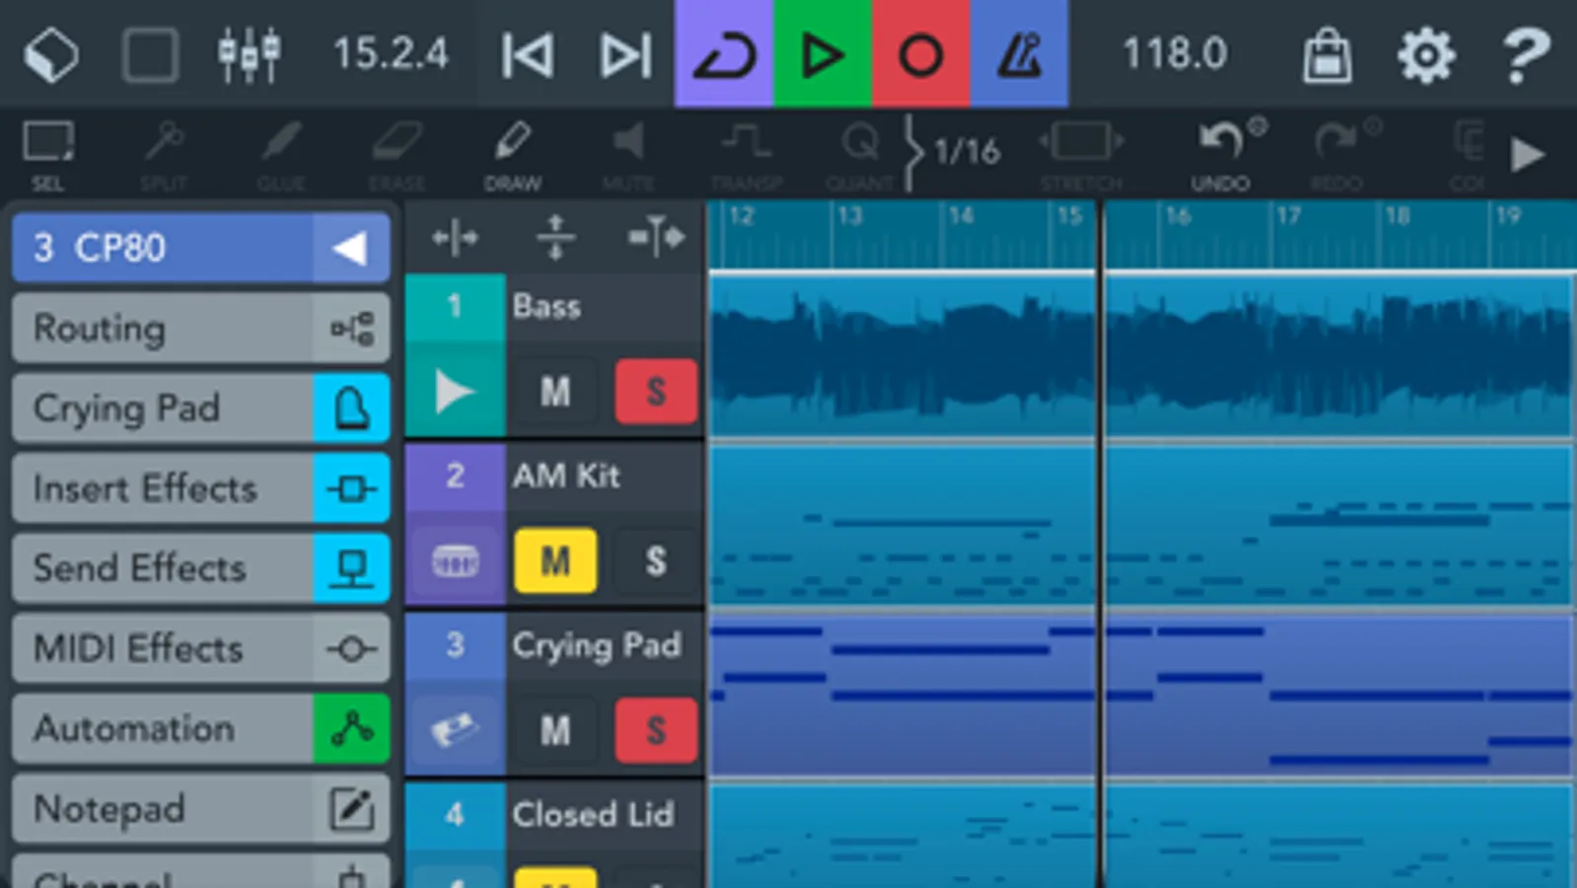Skip to end with forward button
This screenshot has width=1577, height=888.
click(625, 54)
